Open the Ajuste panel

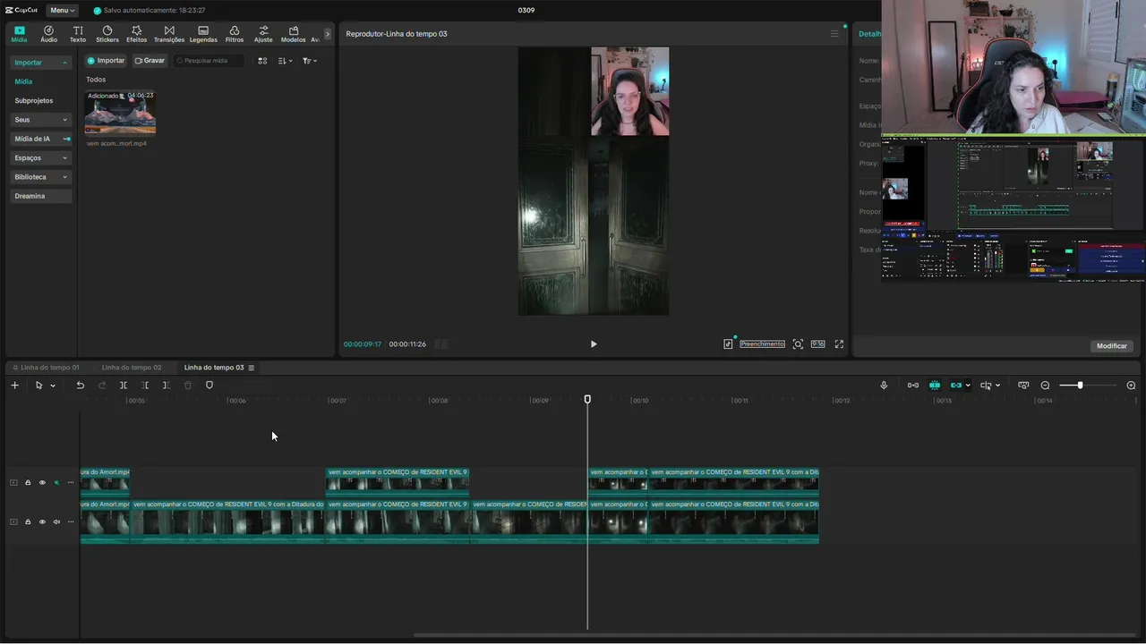(x=263, y=34)
